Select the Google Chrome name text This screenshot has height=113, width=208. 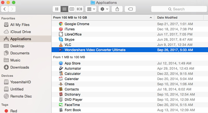point(77,24)
